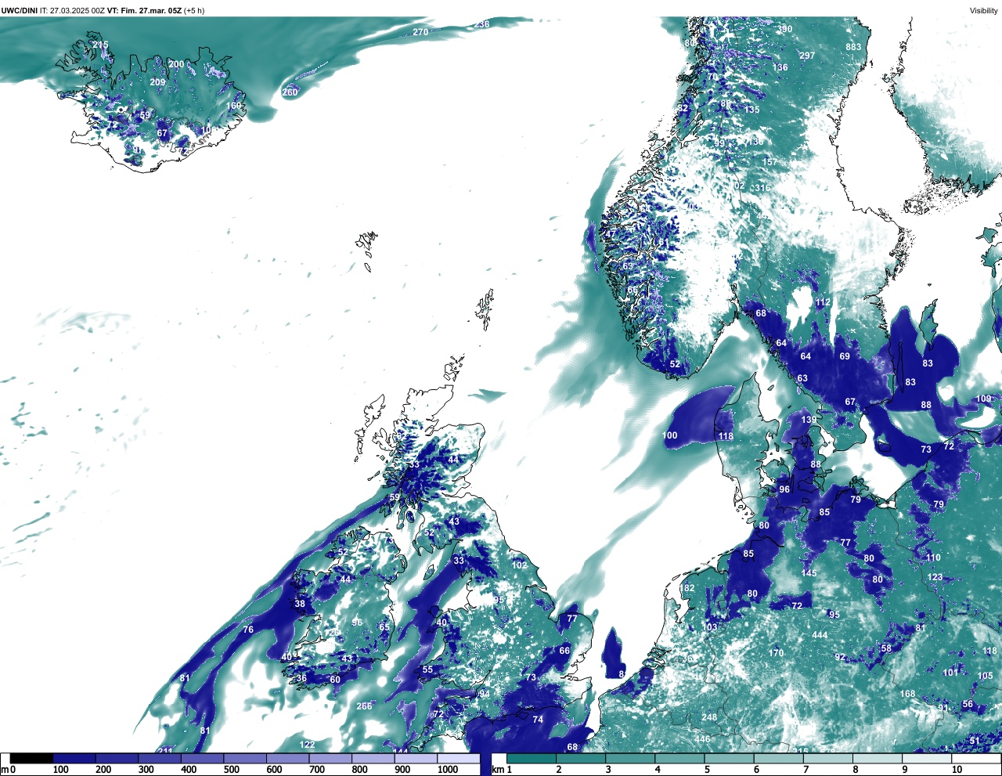Click the '700' meter legend label
The width and height of the screenshot is (1002, 776).
316,770
